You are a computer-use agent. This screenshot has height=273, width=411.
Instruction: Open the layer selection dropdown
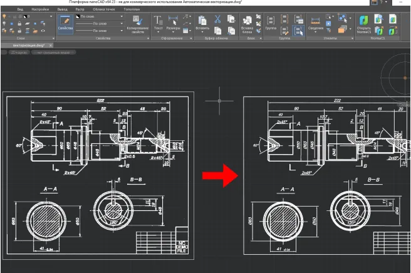(51, 16)
